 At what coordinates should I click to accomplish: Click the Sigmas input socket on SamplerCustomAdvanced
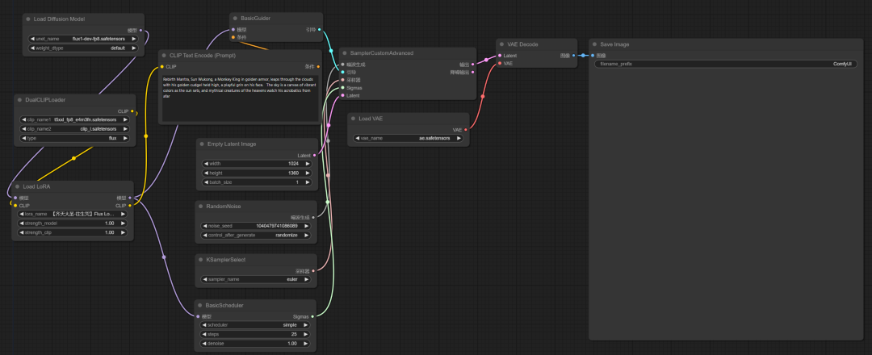(342, 88)
